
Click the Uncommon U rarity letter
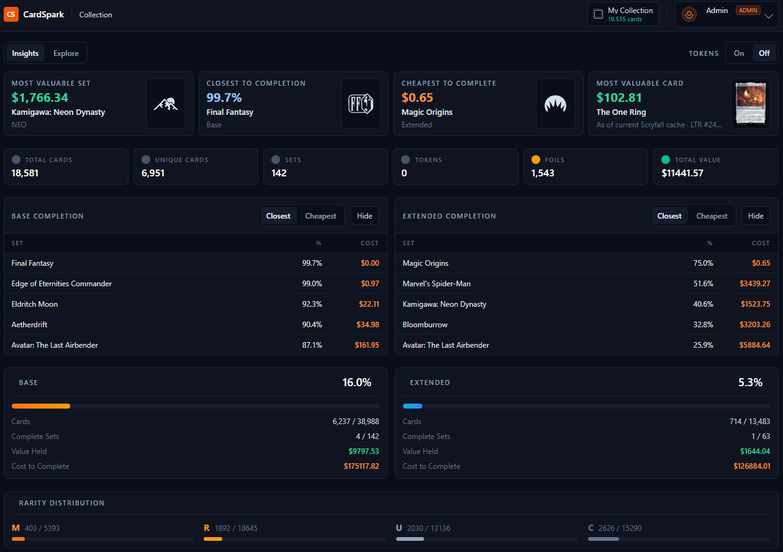(399, 528)
